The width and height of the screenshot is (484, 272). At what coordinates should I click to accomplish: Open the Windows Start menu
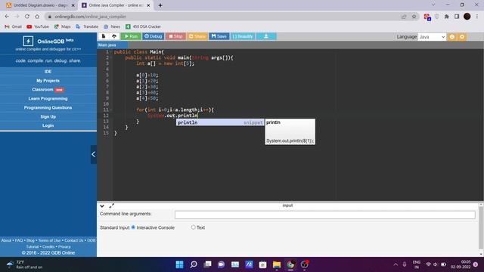point(179,264)
